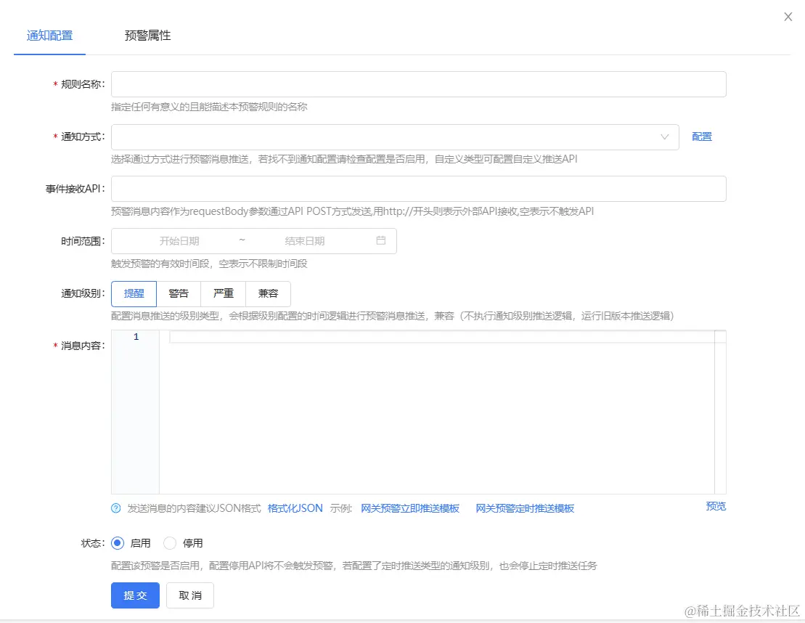
Task: Switch to the 预警属性 tab
Action: (147, 36)
